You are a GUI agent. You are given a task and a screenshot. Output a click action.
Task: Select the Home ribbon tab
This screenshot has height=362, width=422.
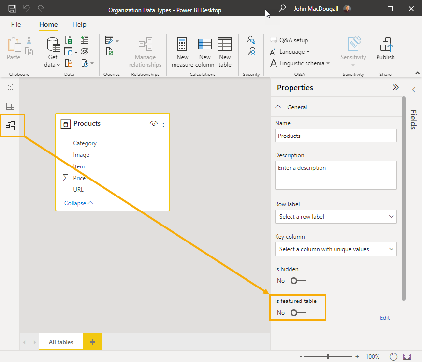[48, 24]
